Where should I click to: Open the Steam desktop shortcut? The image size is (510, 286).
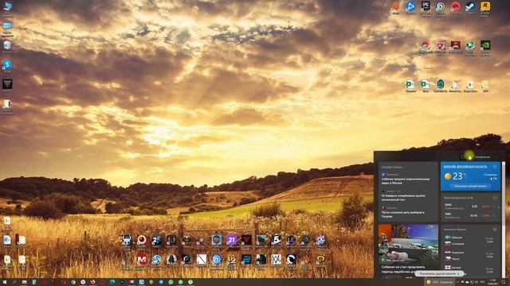470,7
